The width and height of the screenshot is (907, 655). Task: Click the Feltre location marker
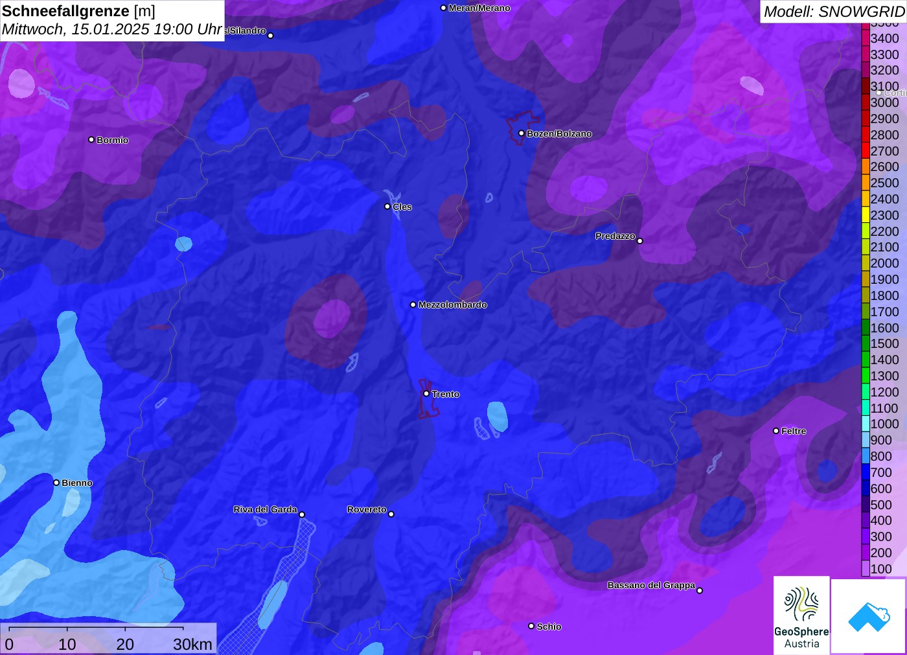click(776, 431)
